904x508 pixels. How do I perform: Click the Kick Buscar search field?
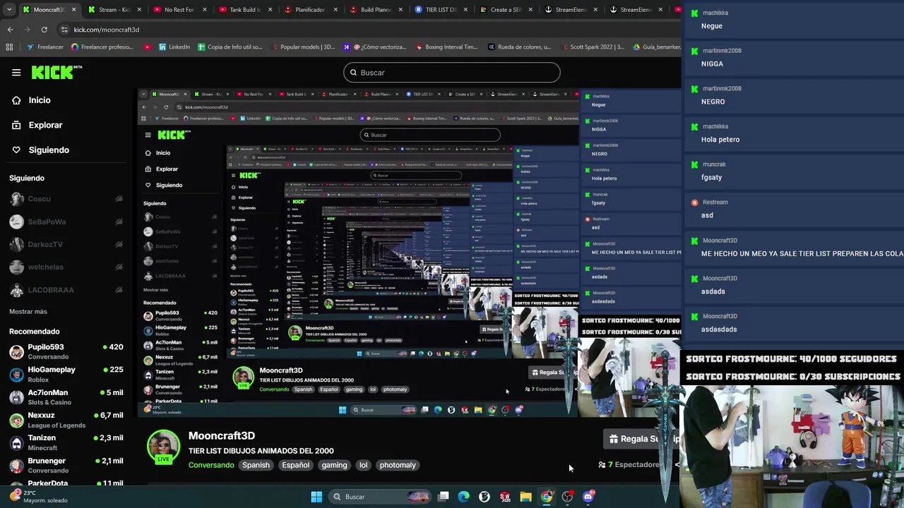452,72
